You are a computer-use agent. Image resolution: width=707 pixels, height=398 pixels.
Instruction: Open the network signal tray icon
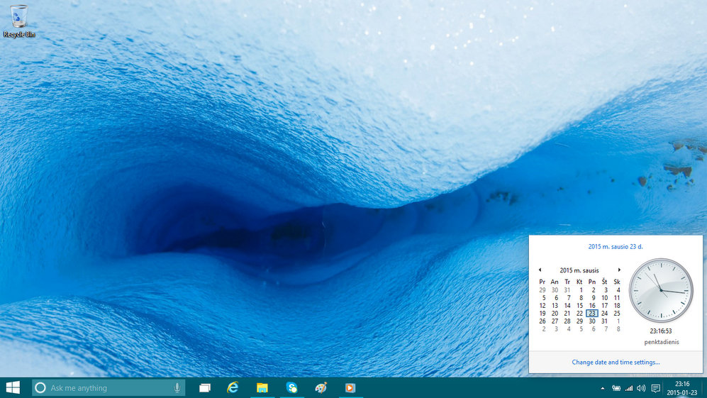[628, 388]
